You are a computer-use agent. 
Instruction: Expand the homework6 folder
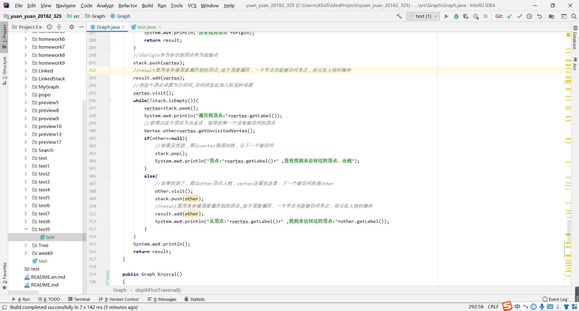pos(26,39)
